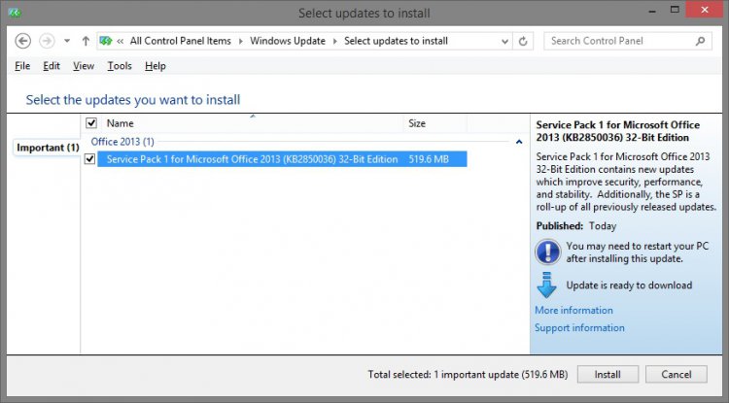This screenshot has width=729, height=403.
Task: Refresh the Select updates page
Action: click(x=523, y=42)
